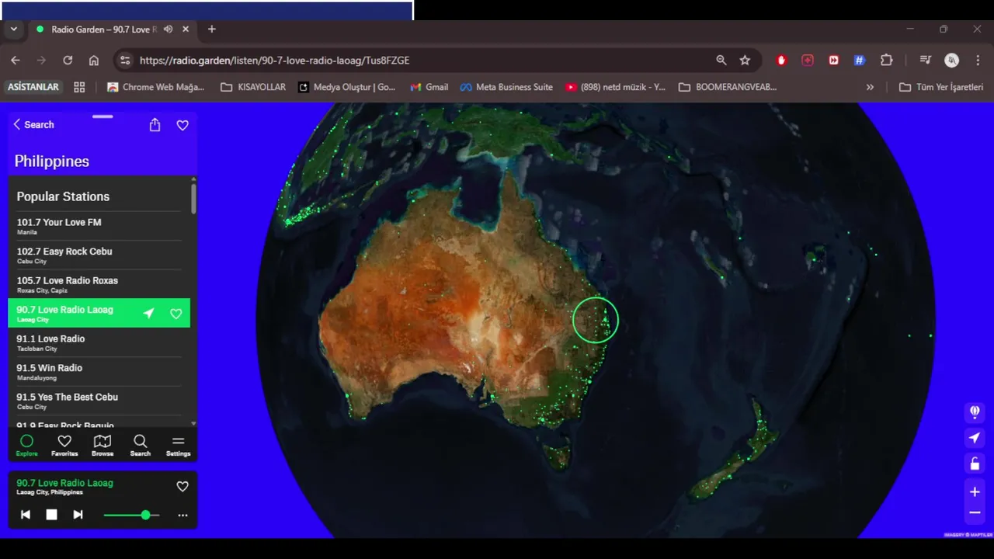Click the red extension icon in toolbar

coord(782,60)
